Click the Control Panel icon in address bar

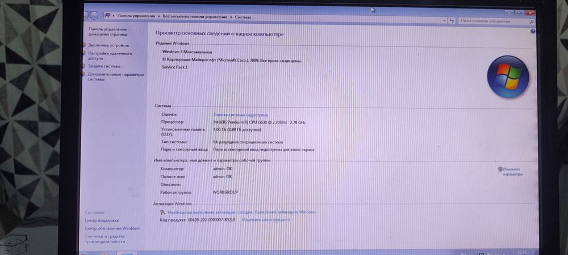click(107, 16)
